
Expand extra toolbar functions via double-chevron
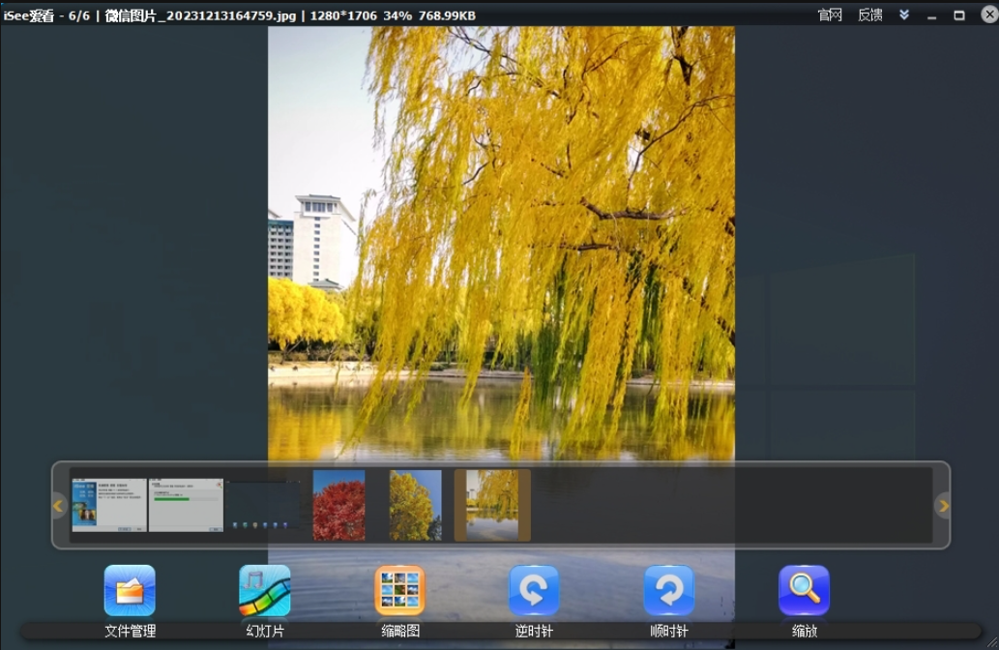coord(904,15)
